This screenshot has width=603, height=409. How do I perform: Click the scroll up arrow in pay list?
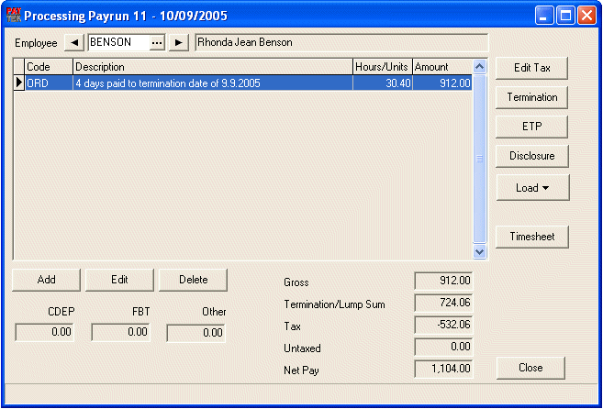click(479, 67)
